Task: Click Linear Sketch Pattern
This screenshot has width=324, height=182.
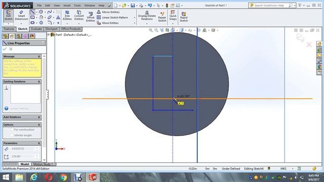Action: click(x=112, y=18)
